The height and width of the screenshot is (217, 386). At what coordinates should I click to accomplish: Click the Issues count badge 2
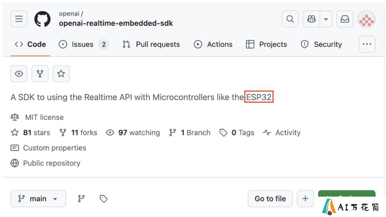click(x=104, y=44)
